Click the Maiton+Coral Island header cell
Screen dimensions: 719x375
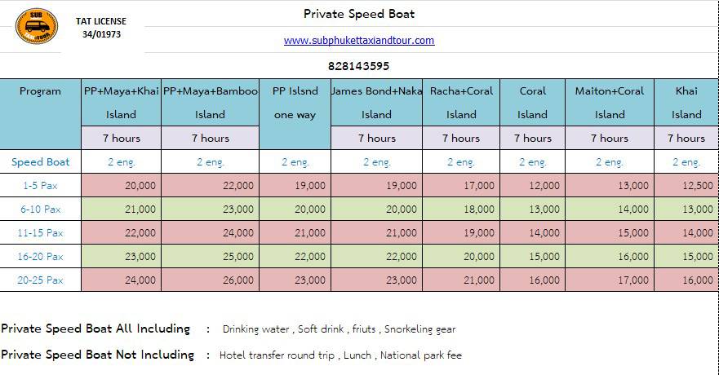tap(610, 103)
